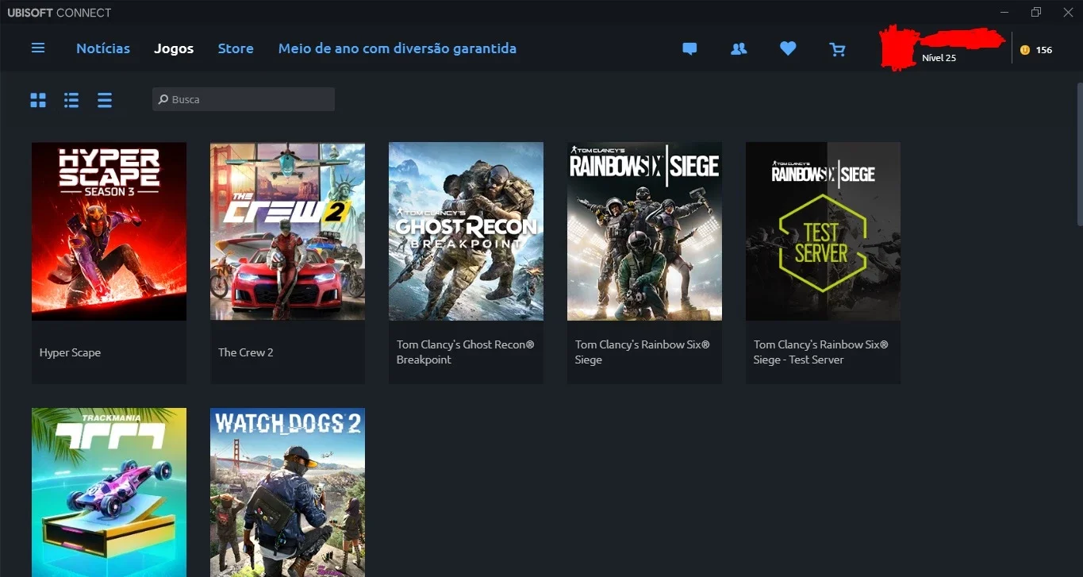Screen dimensions: 1083x577
Task: Click the Busca search field
Action: (x=244, y=99)
